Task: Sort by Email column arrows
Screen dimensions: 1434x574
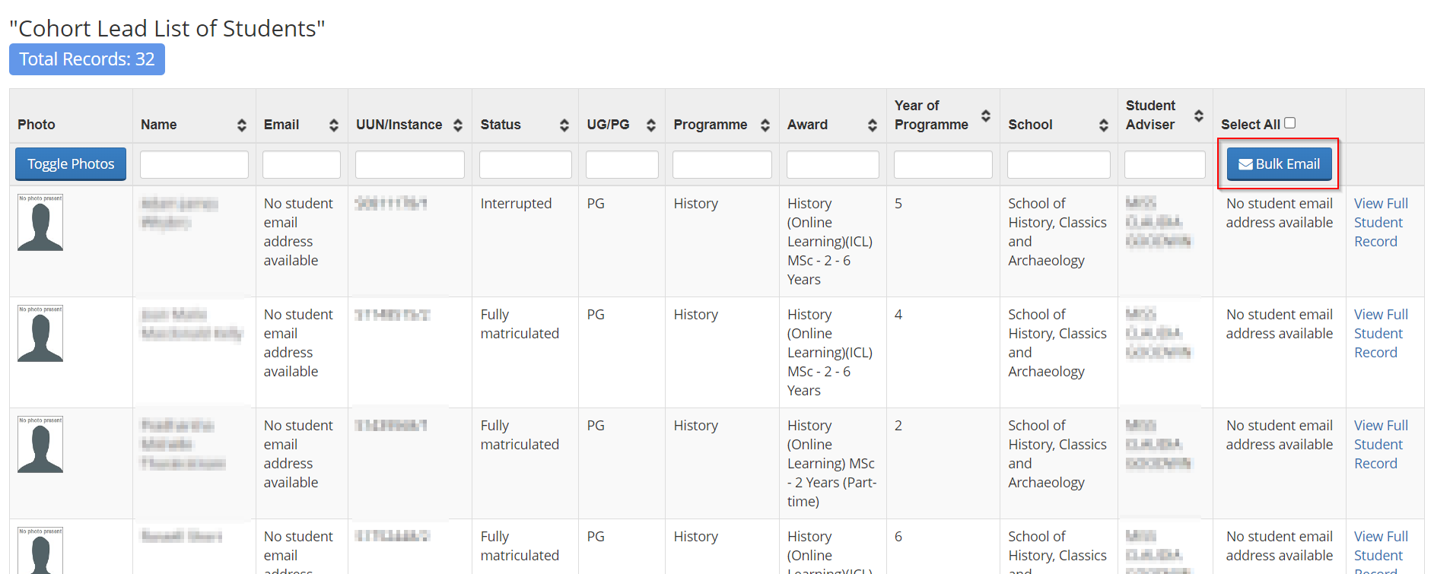Action: 333,125
